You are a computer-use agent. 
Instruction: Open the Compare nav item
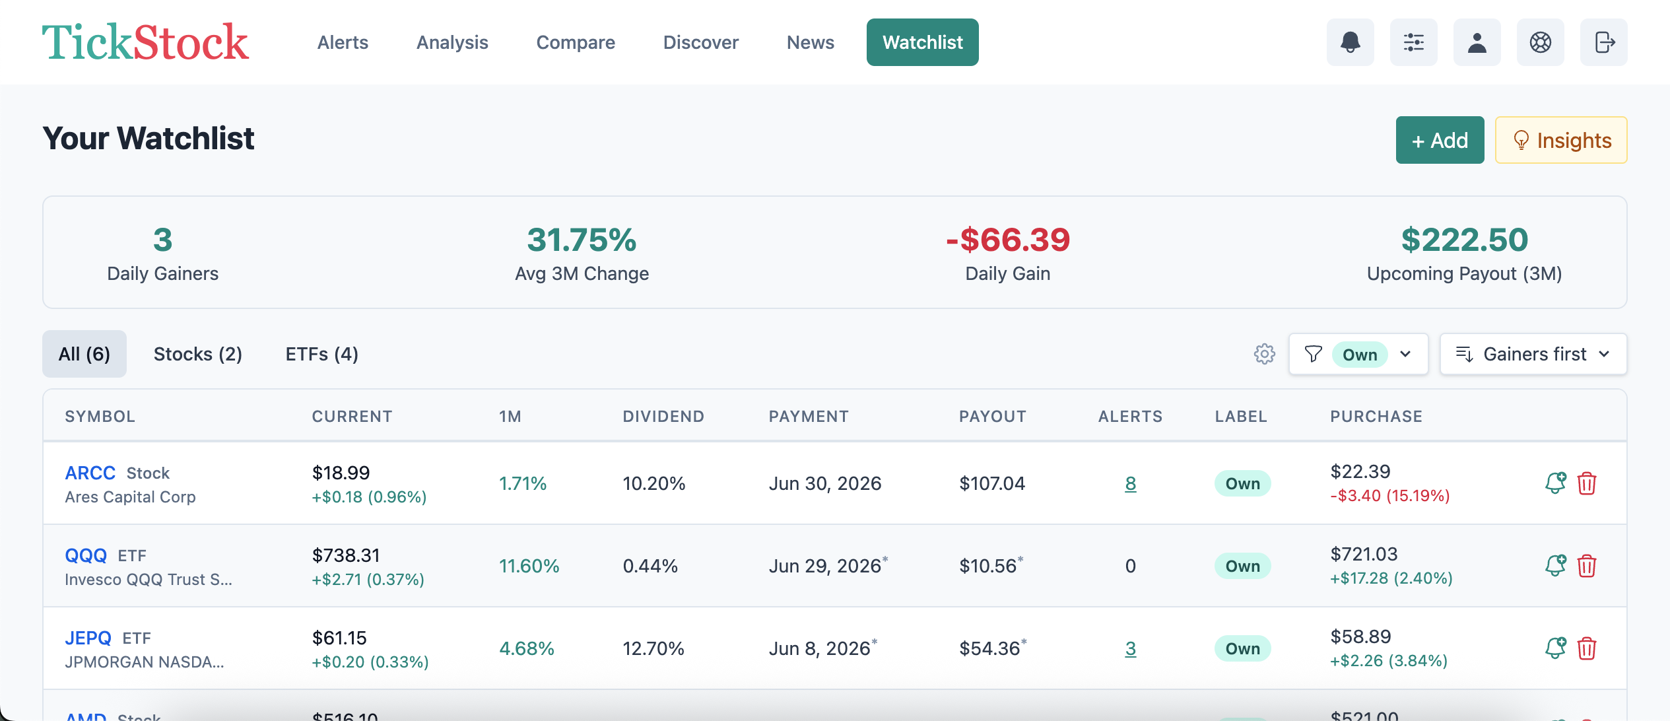576,42
